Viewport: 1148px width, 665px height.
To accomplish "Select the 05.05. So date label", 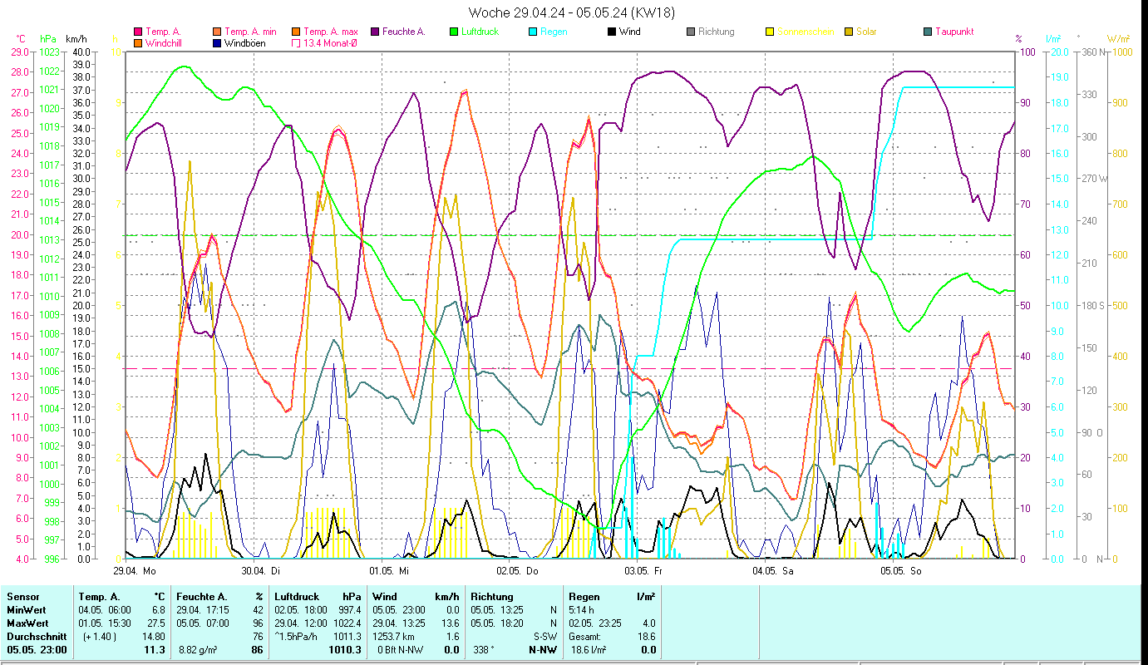I will 900,571.
